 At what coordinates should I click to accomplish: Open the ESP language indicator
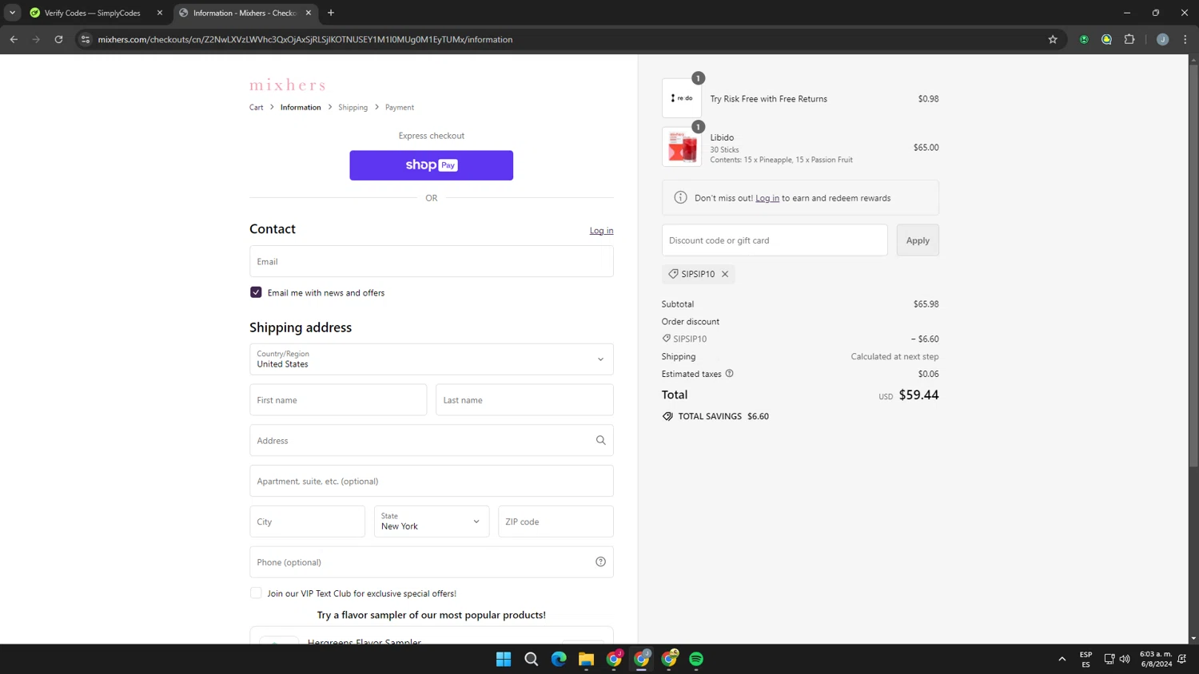[x=1085, y=659]
